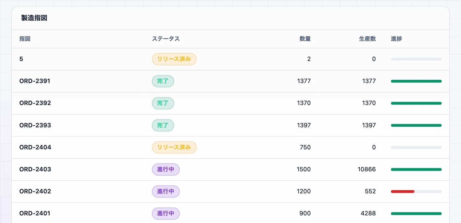Open order ORD-2392
461x223 pixels.
(x=230, y=103)
